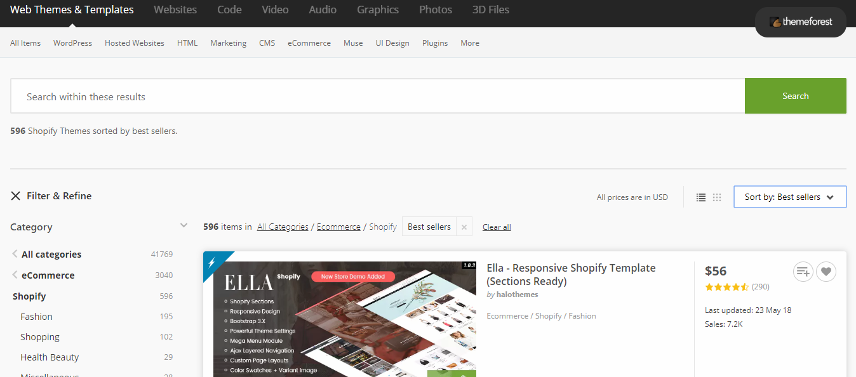Click the green Search button
This screenshot has height=377, width=856.
(796, 96)
